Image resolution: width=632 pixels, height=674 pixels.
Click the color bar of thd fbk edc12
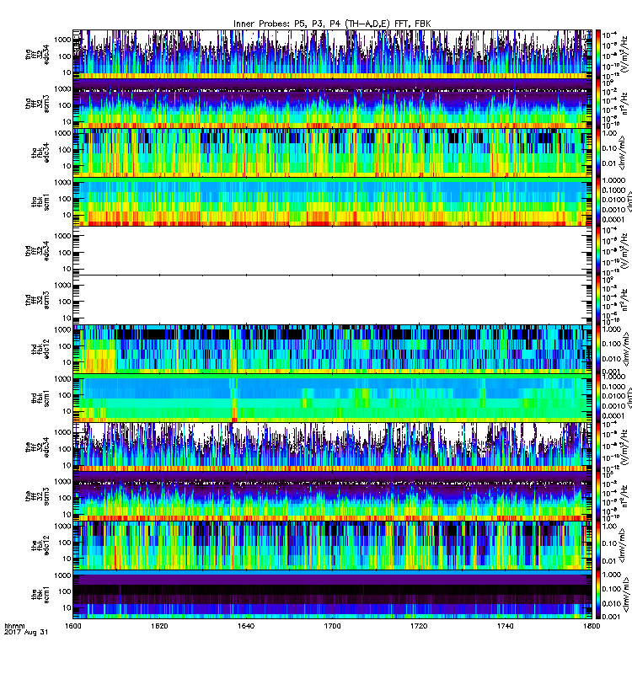click(598, 349)
